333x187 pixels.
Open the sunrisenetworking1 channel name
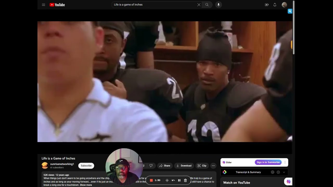[x=62, y=164]
